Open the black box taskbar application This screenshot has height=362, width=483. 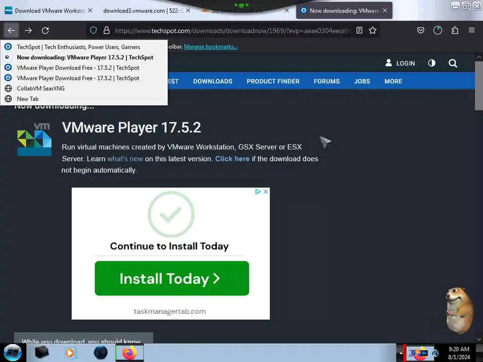[x=42, y=353]
